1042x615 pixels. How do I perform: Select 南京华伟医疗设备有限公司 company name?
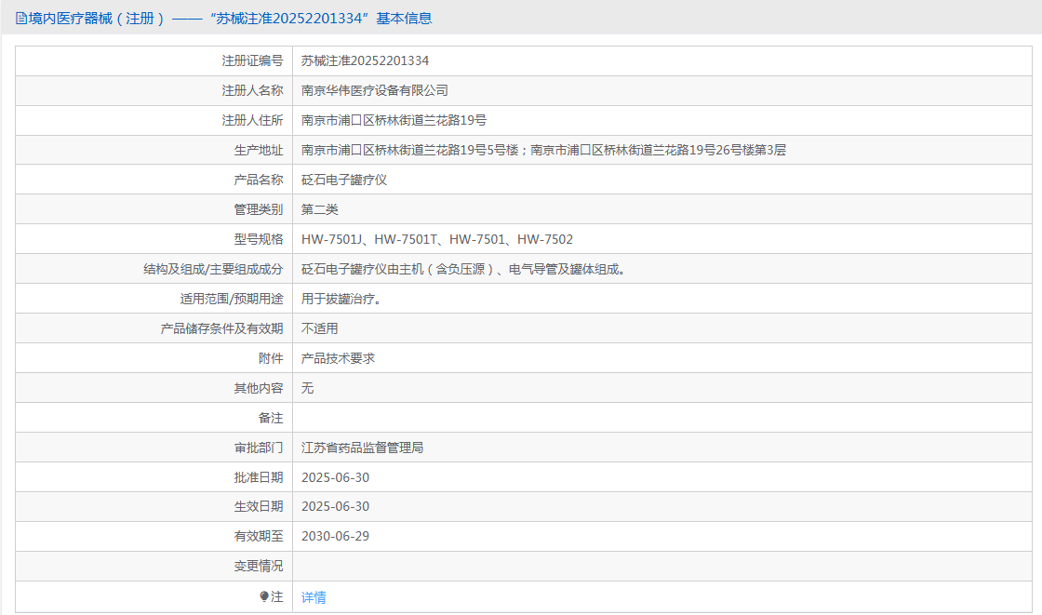click(x=375, y=90)
